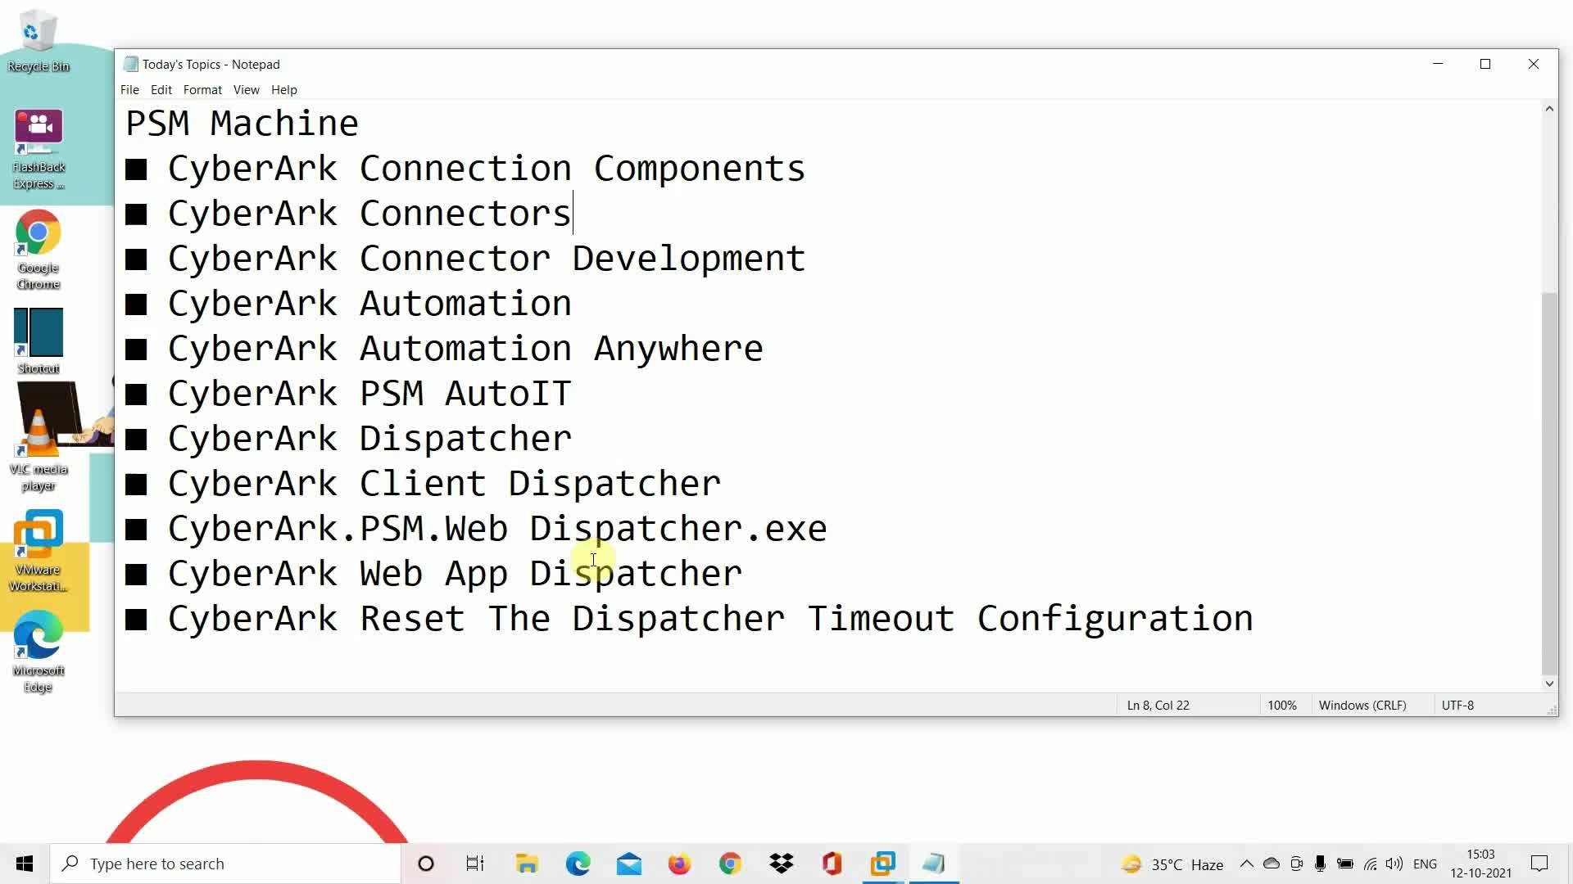Click the 'CyberArk Connection Components' line

465,169
